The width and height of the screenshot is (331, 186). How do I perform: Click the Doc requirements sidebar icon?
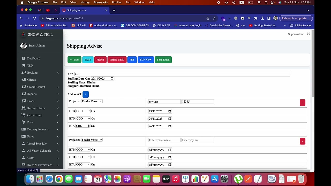point(24,129)
